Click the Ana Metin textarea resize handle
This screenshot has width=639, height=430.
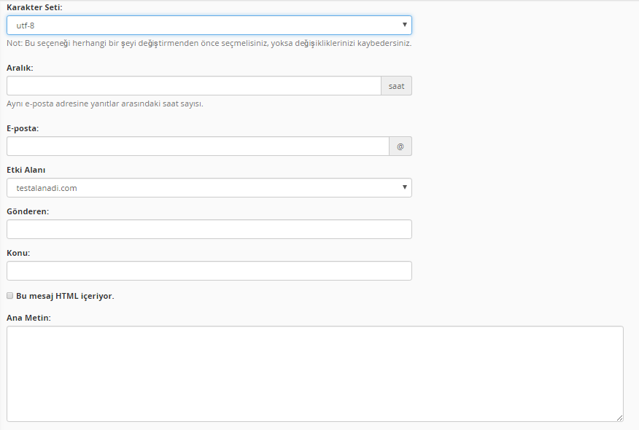(619, 418)
